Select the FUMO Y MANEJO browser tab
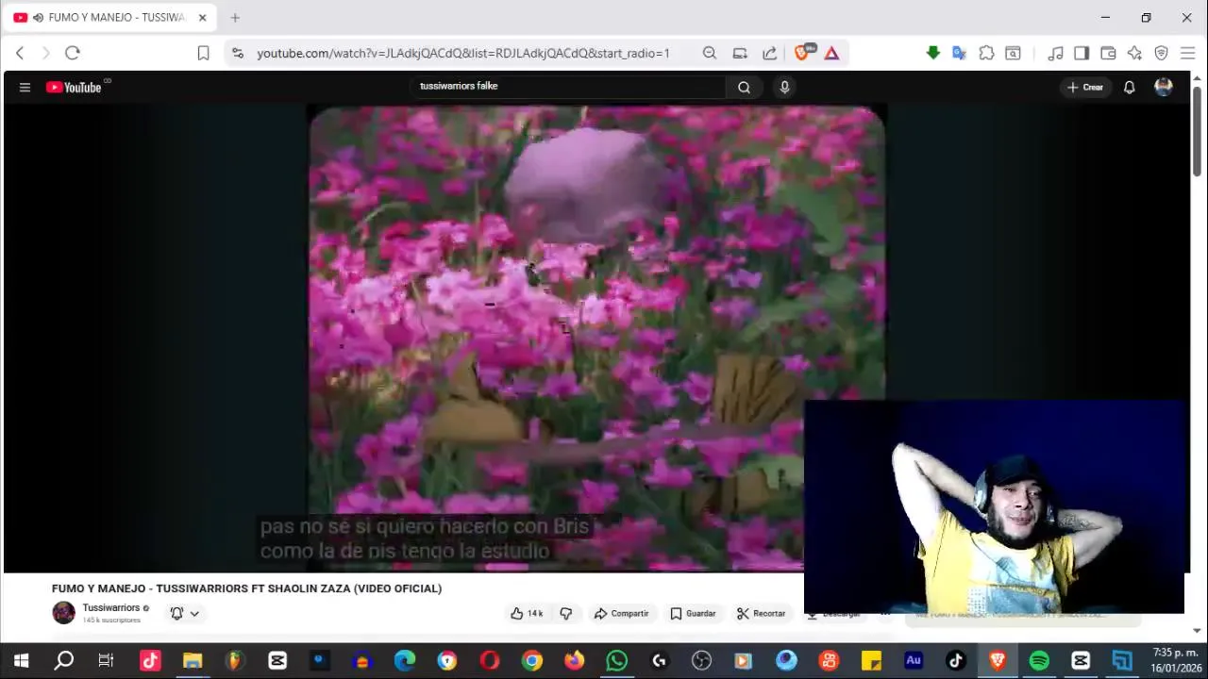Screen dimensions: 1208x679 (109, 18)
